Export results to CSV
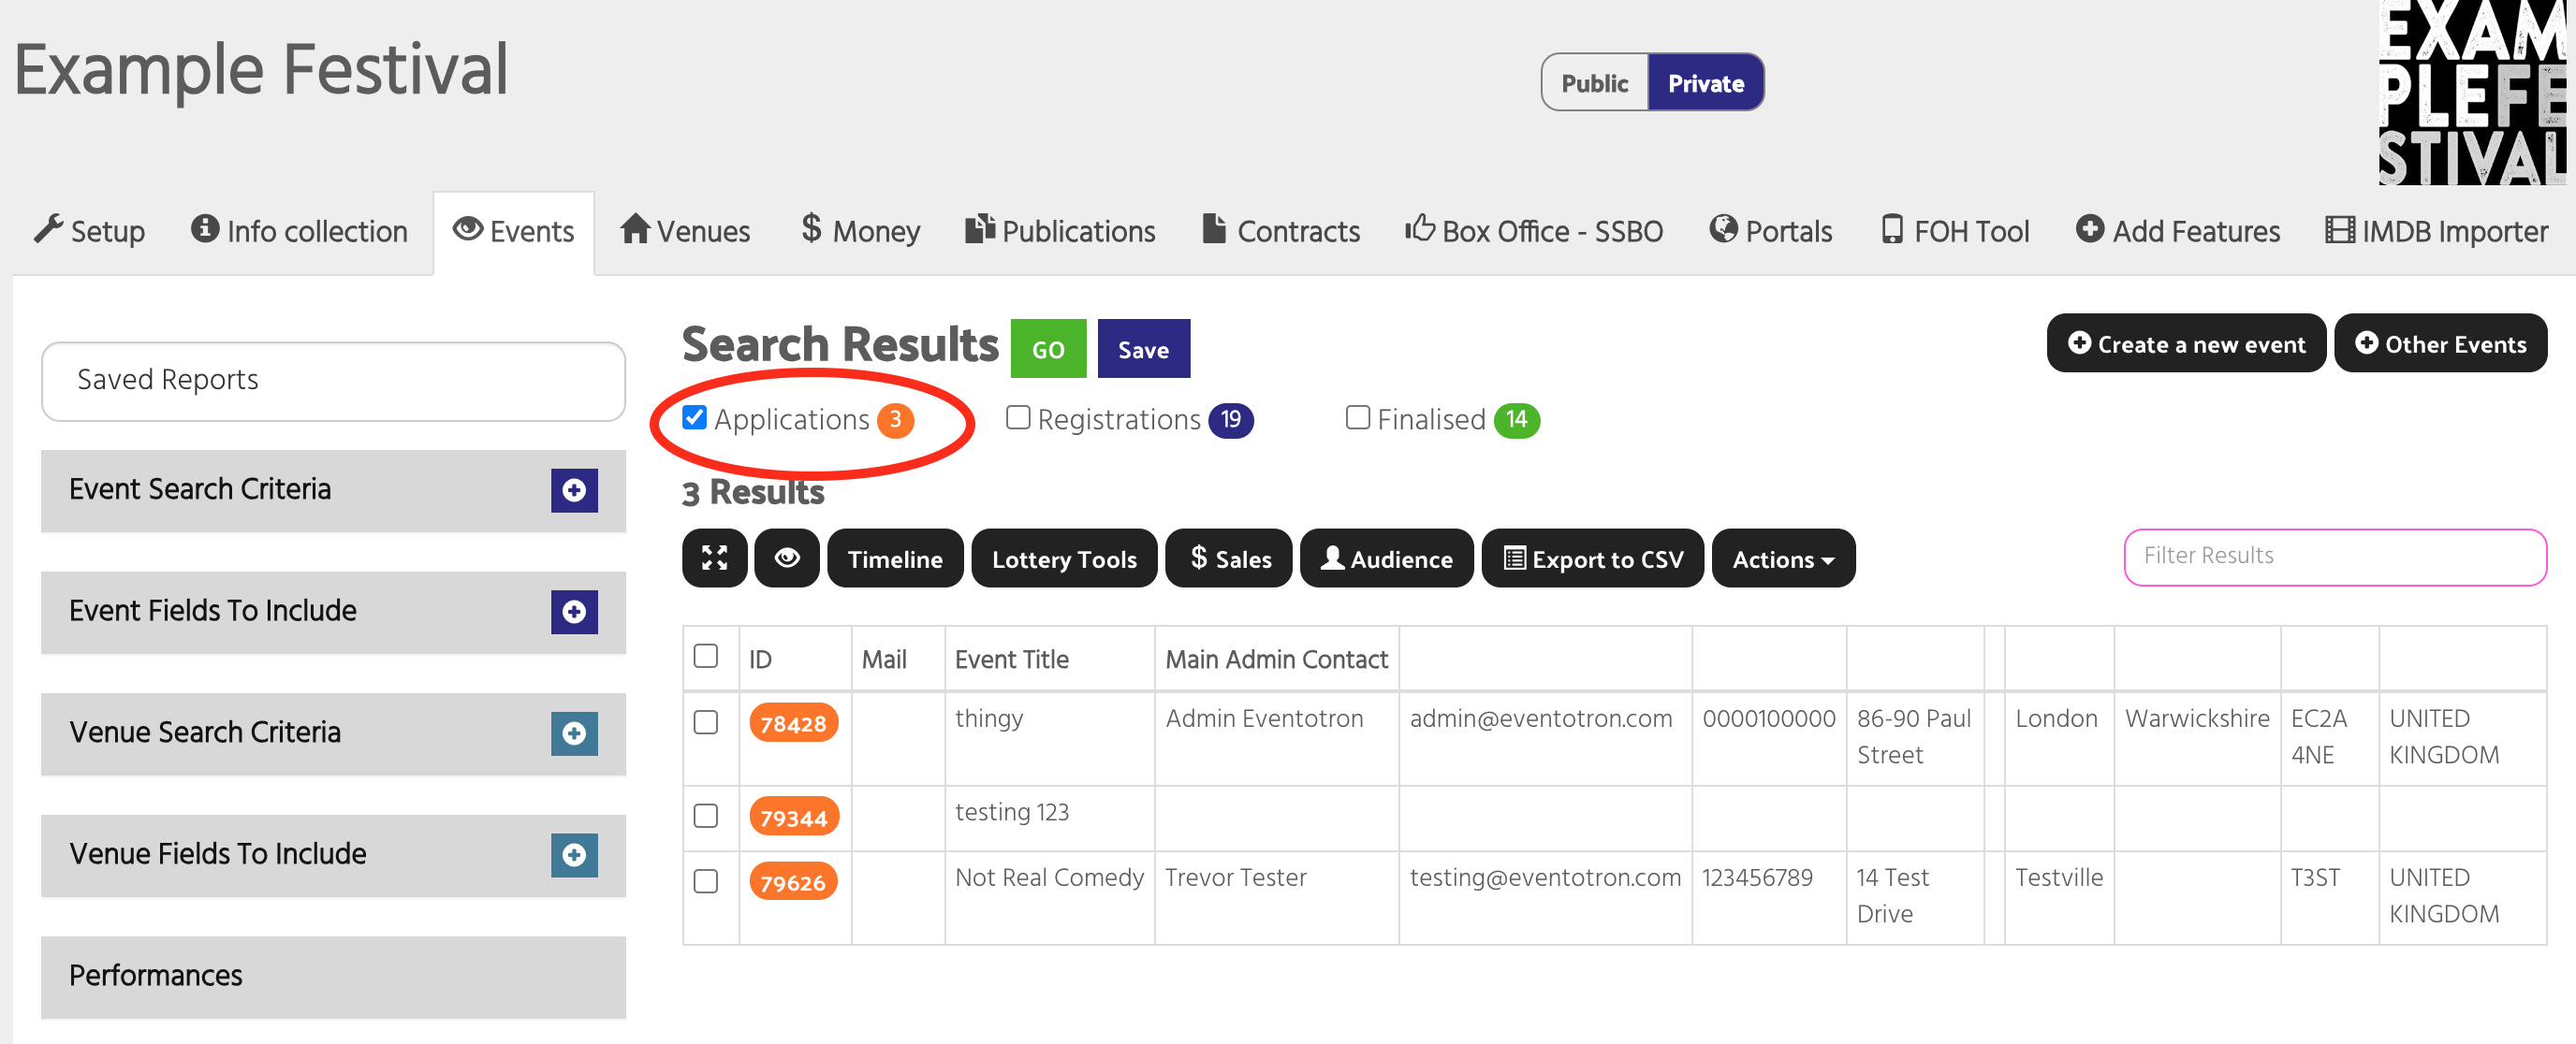2576x1044 pixels. [1592, 558]
